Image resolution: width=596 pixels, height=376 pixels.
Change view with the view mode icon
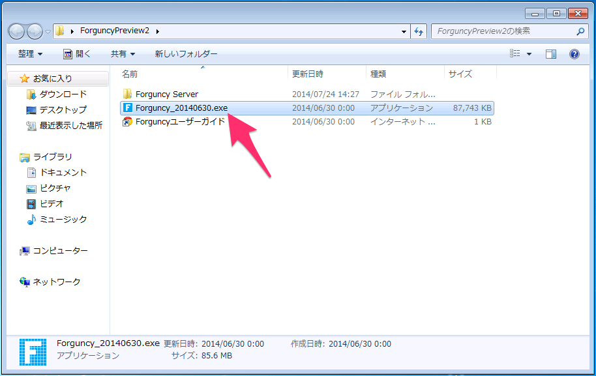[514, 53]
